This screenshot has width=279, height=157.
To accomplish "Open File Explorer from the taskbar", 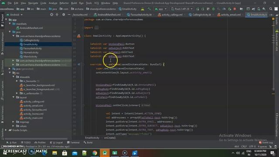I will (x=54, y=153).
